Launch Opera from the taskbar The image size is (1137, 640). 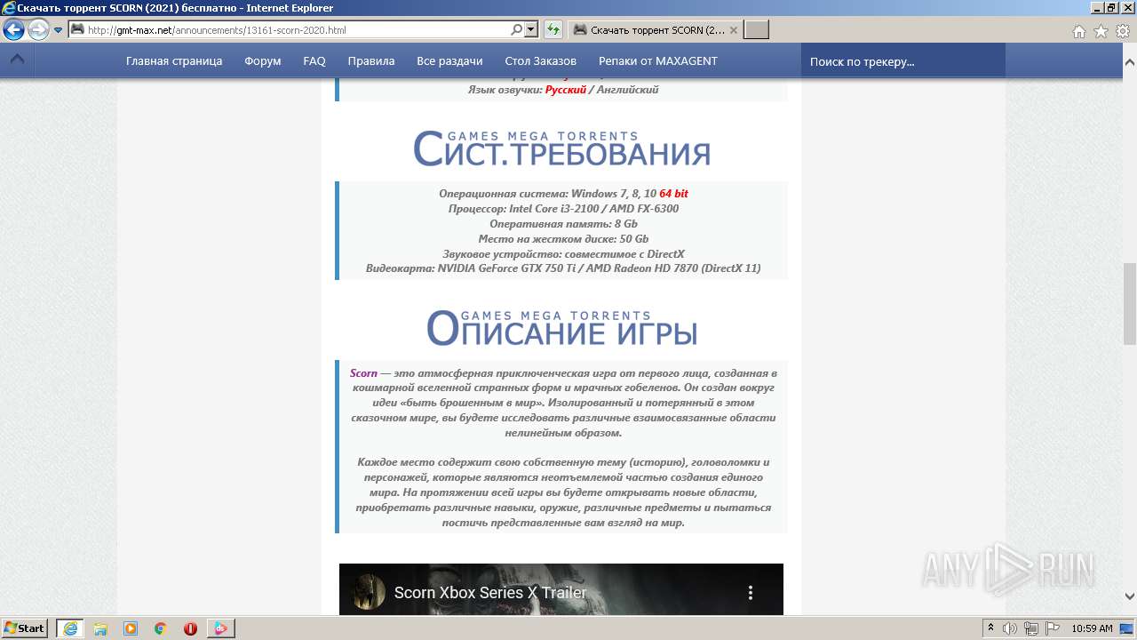[190, 628]
